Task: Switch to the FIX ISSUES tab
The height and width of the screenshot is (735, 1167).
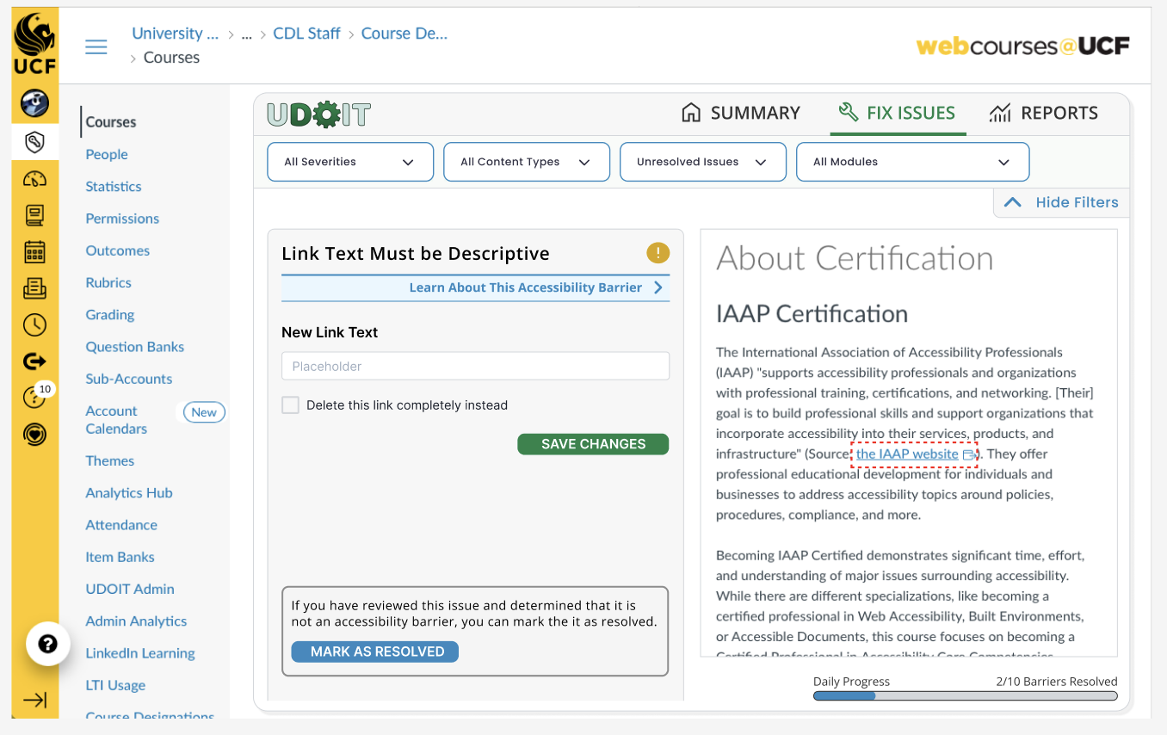Action: pos(897,113)
